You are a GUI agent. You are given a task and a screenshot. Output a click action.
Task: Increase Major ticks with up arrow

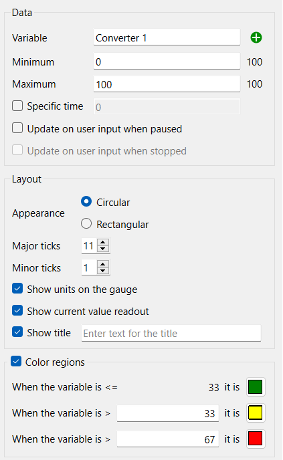click(x=103, y=242)
